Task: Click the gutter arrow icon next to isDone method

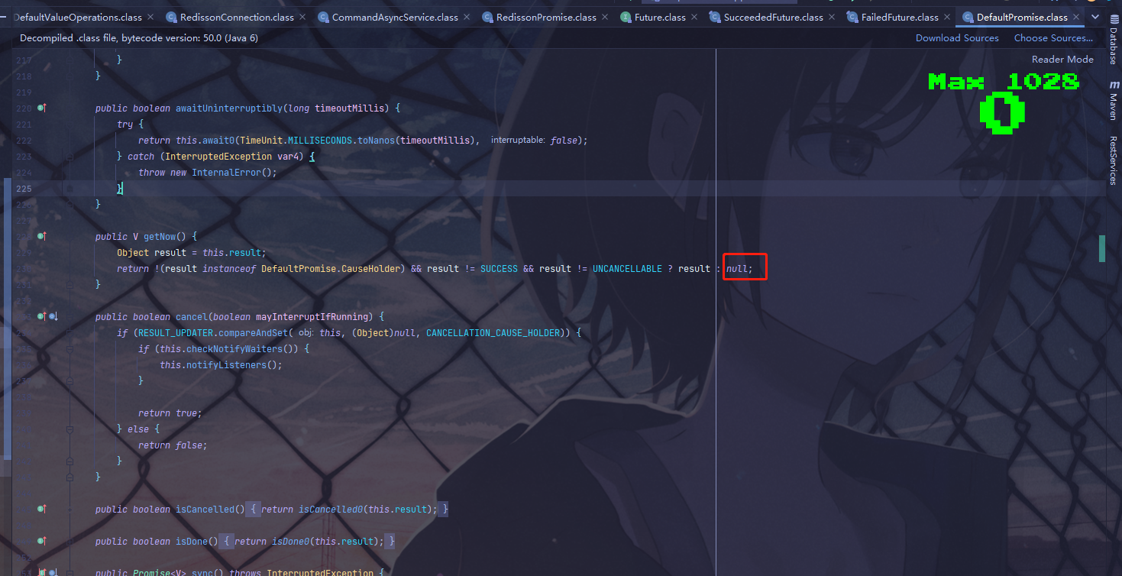Action: pos(42,541)
